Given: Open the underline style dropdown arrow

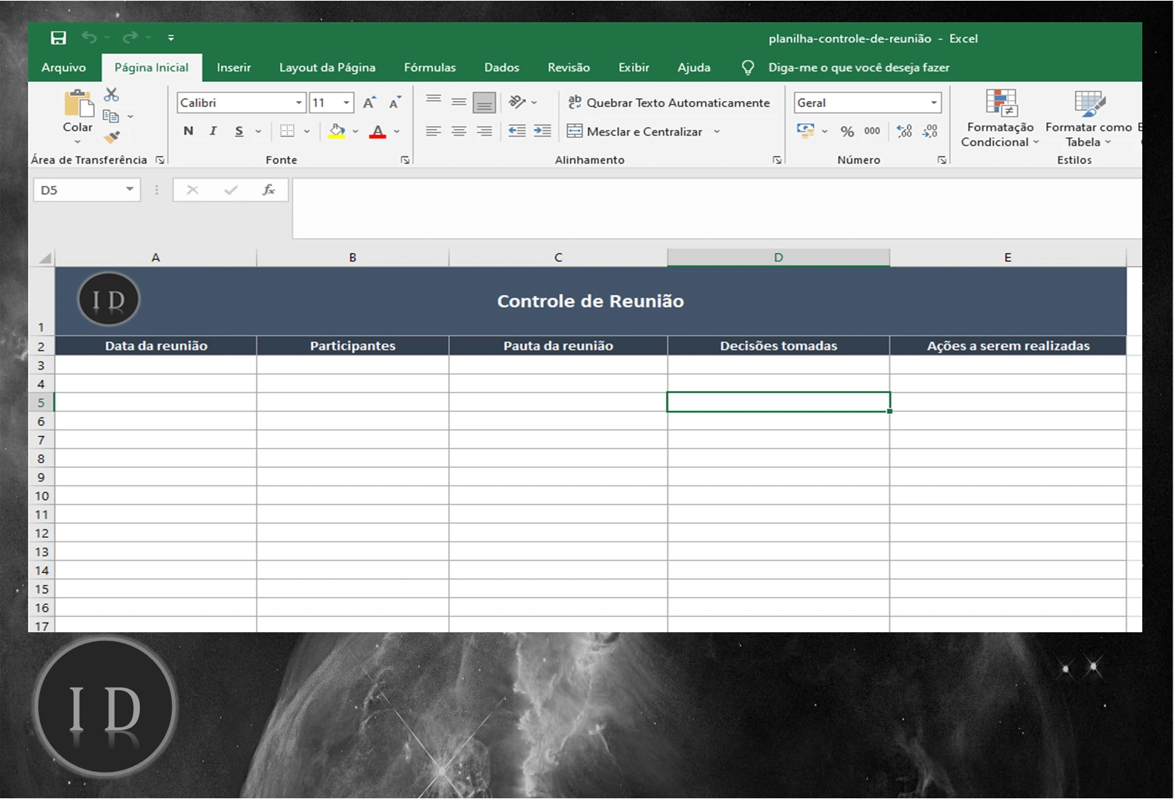Looking at the screenshot, I should point(258,131).
